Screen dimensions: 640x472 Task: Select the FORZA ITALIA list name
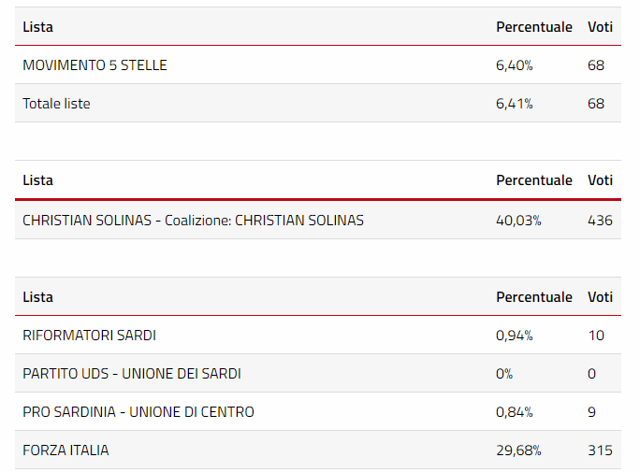65,451
